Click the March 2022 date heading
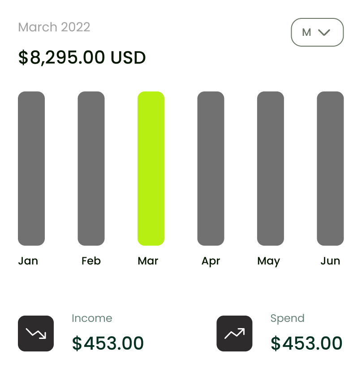The height and width of the screenshot is (390, 362). pos(54,27)
